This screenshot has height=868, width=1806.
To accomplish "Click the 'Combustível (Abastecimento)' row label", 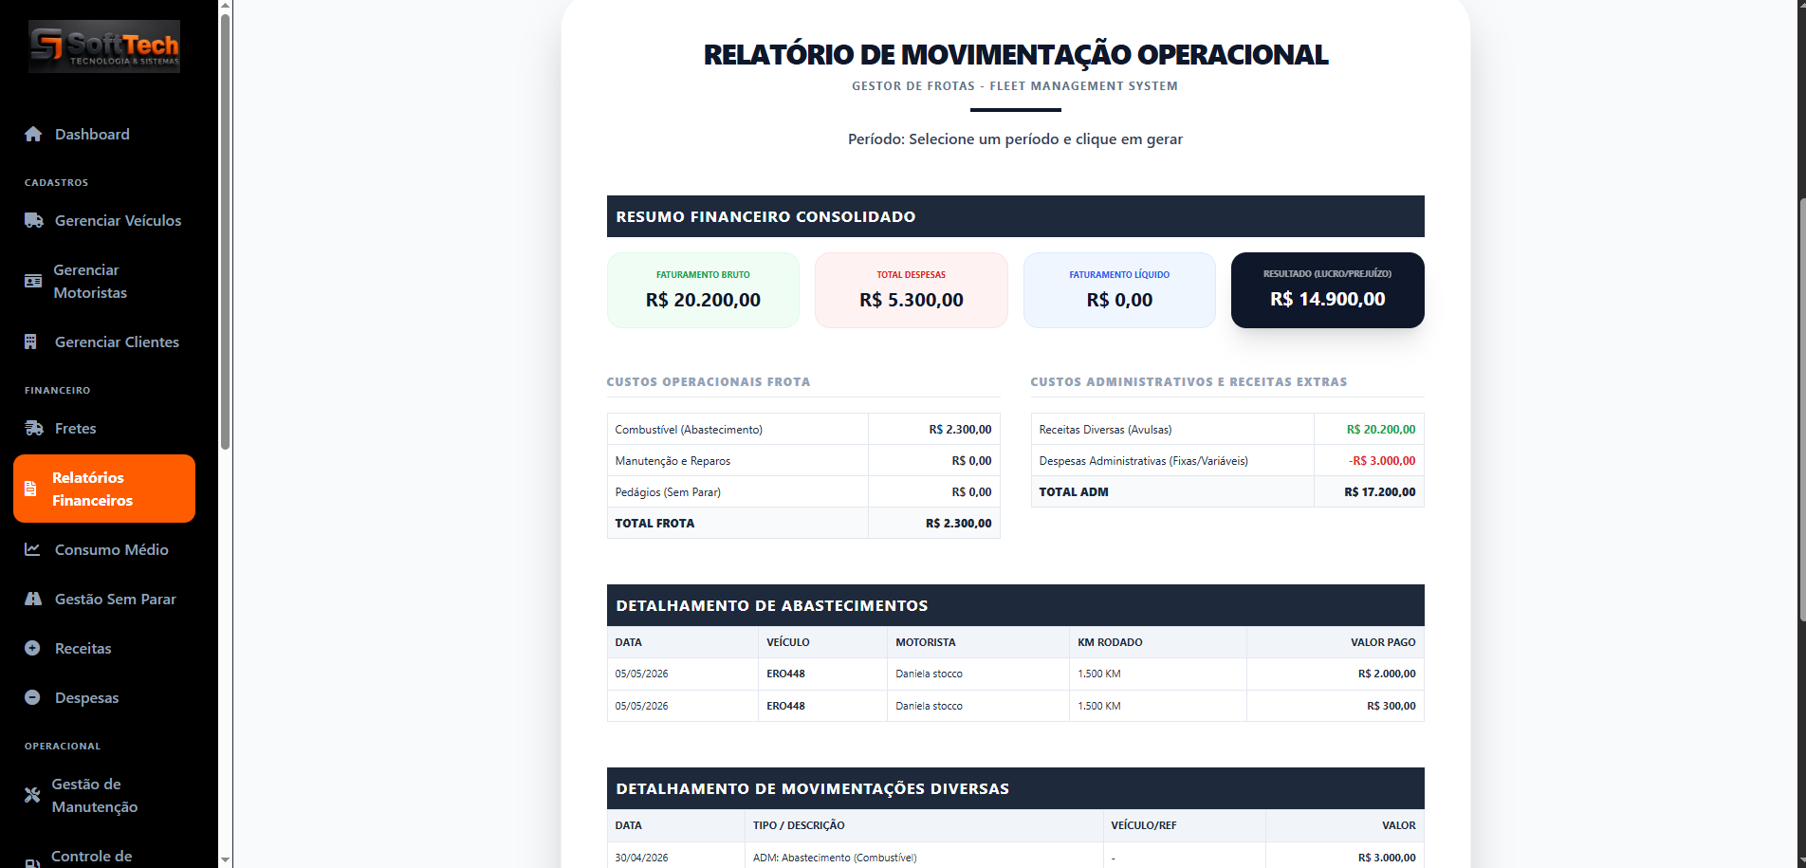I will 689,430.
